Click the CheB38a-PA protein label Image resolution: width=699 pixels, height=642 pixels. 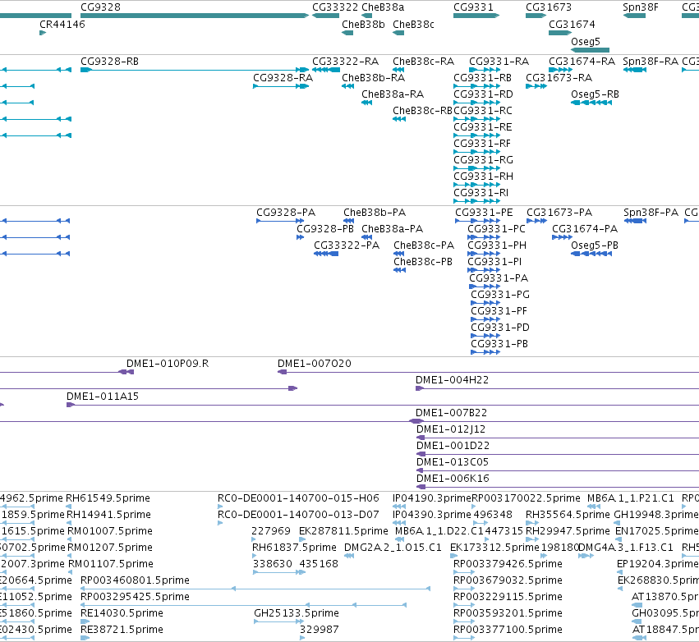[393, 229]
